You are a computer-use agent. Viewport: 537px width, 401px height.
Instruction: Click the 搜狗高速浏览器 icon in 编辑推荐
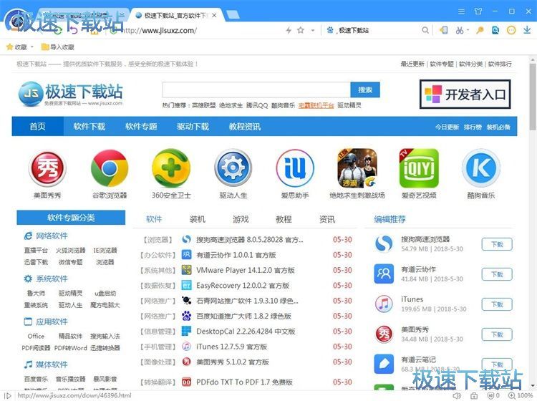[x=384, y=243]
